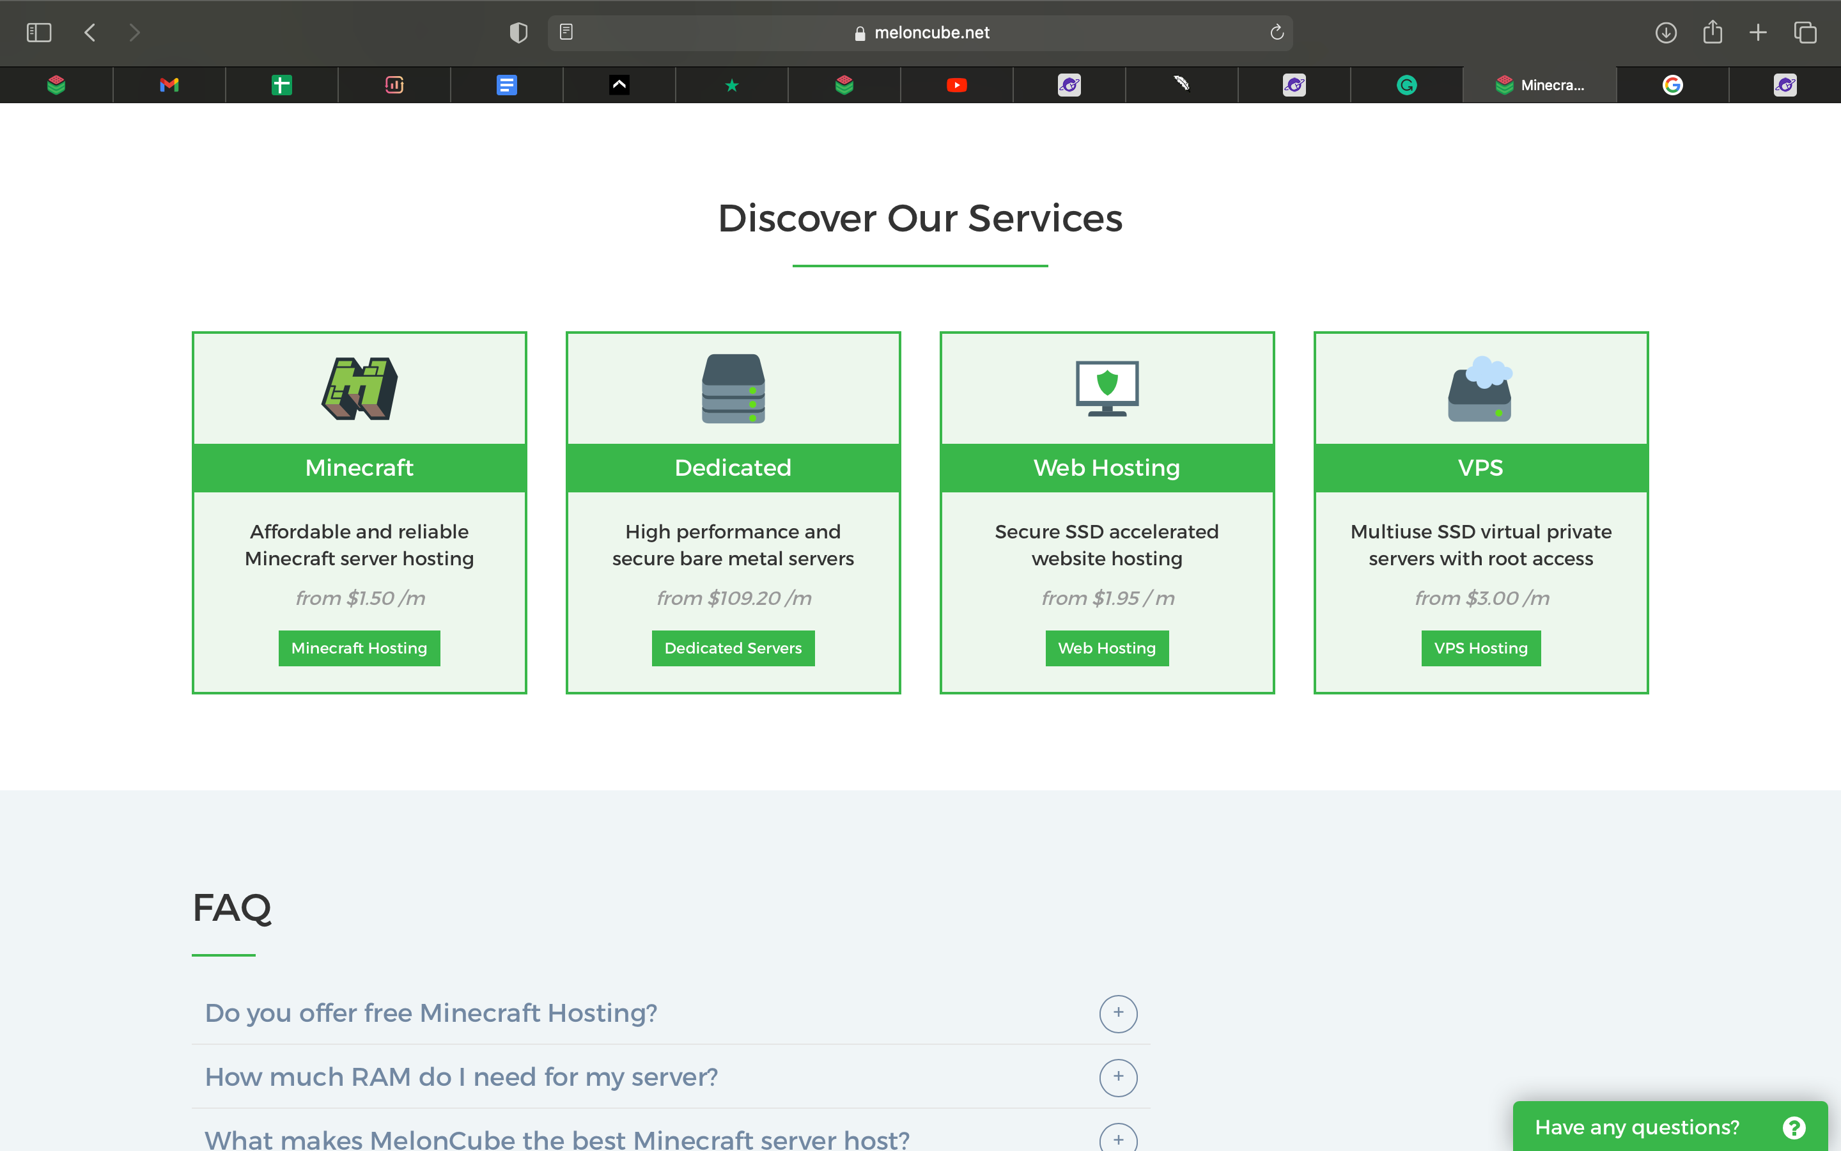Switch to the YouTube tab
Viewport: 1841px width, 1151px height.
point(957,85)
